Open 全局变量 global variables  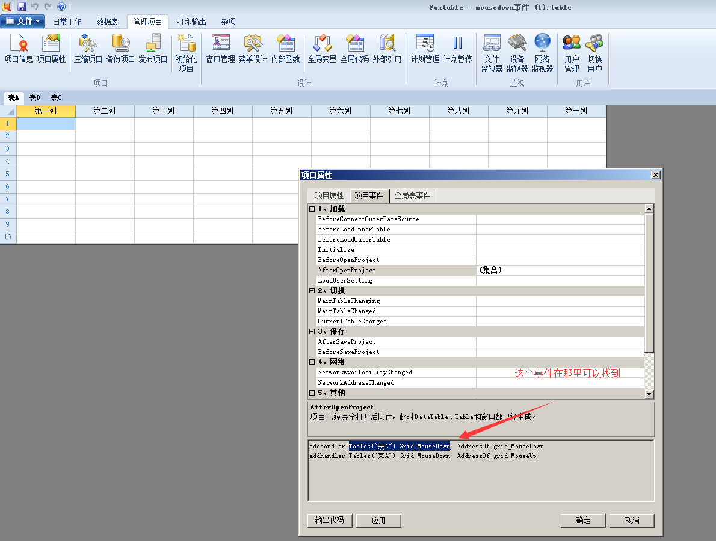[x=322, y=49]
